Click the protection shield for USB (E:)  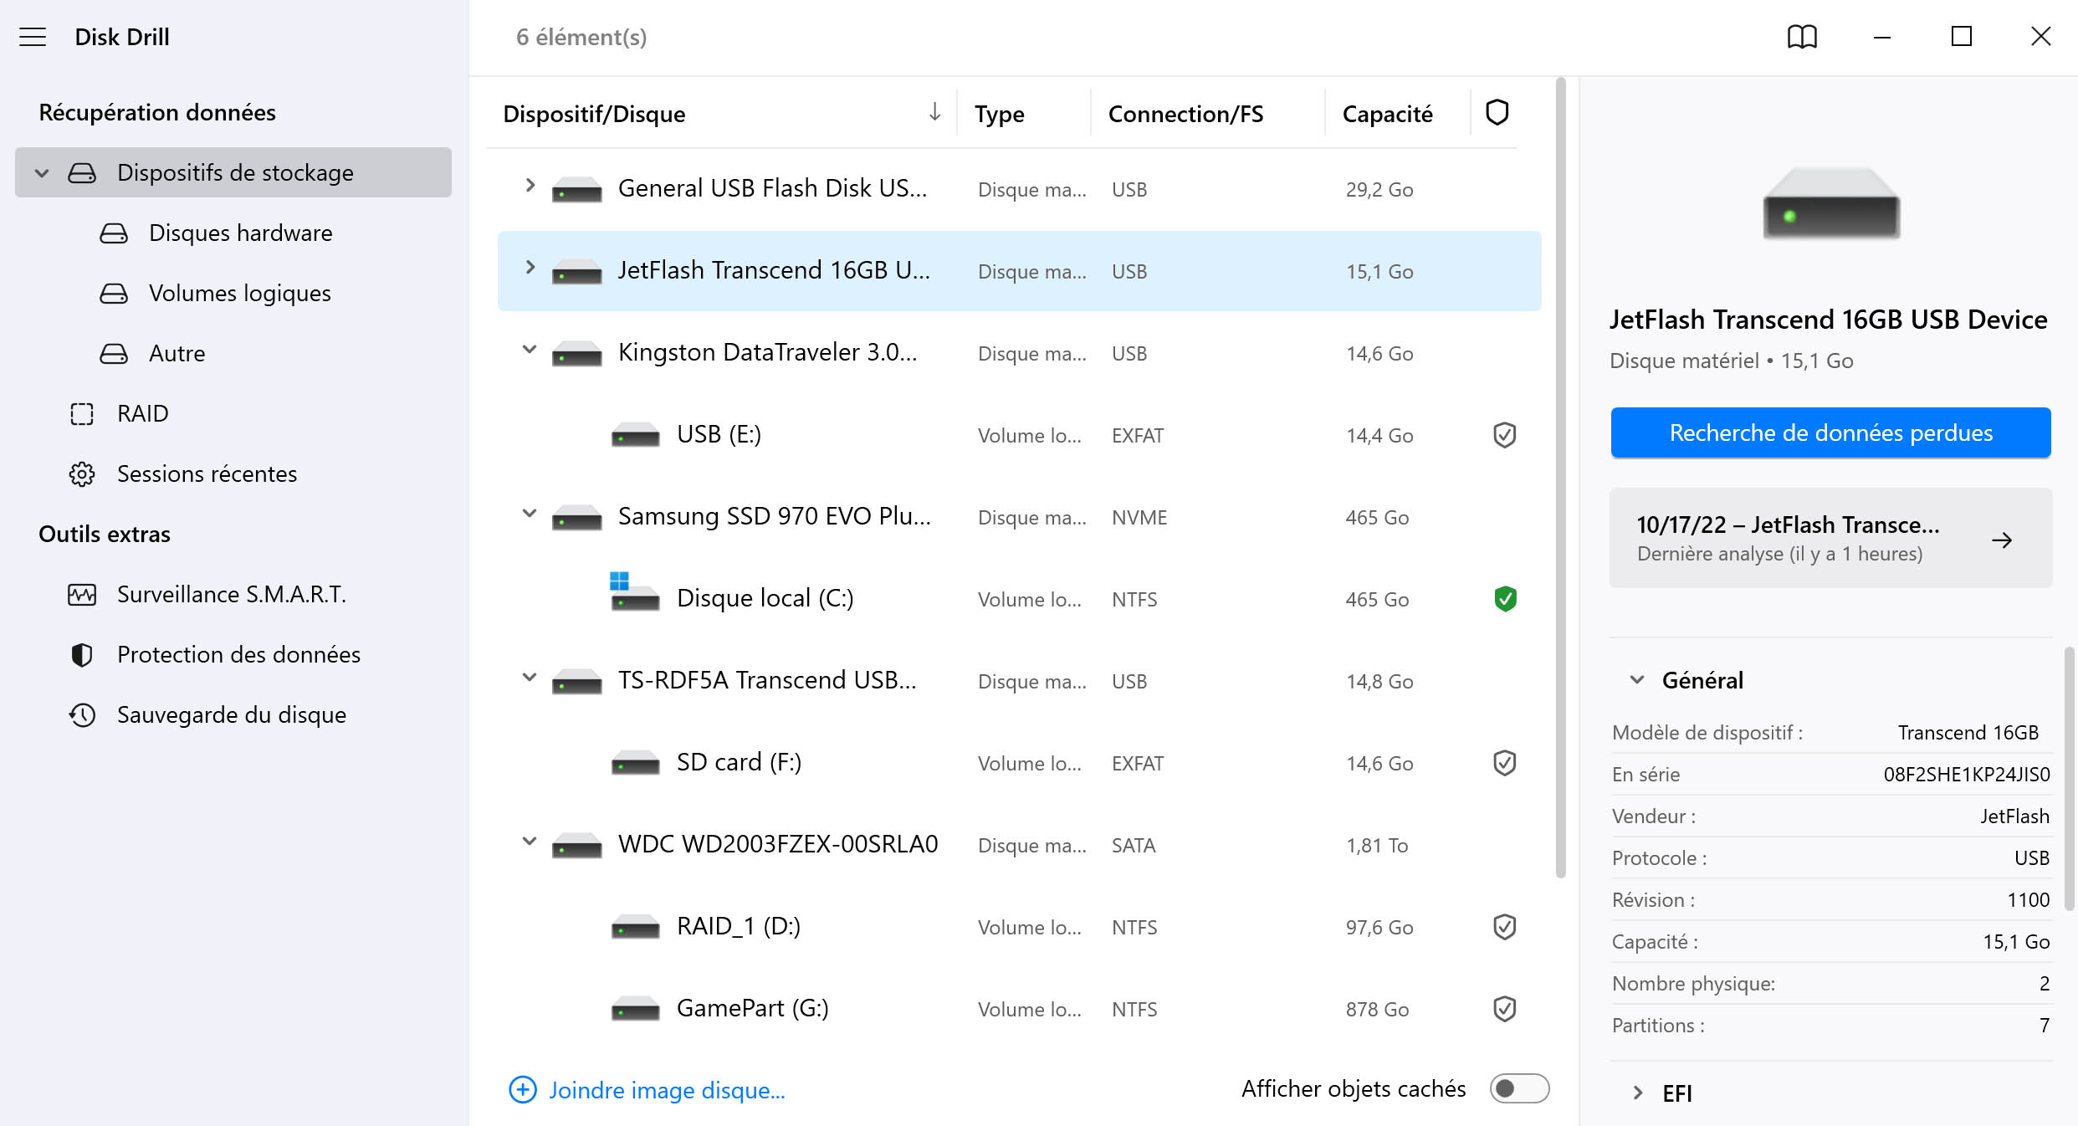pos(1504,435)
